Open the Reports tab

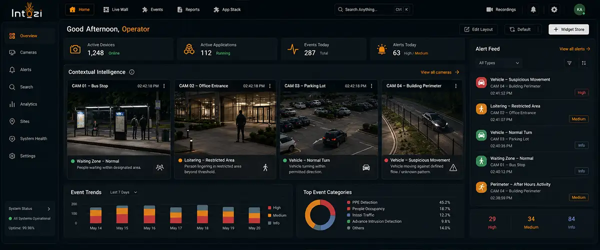[x=188, y=9]
